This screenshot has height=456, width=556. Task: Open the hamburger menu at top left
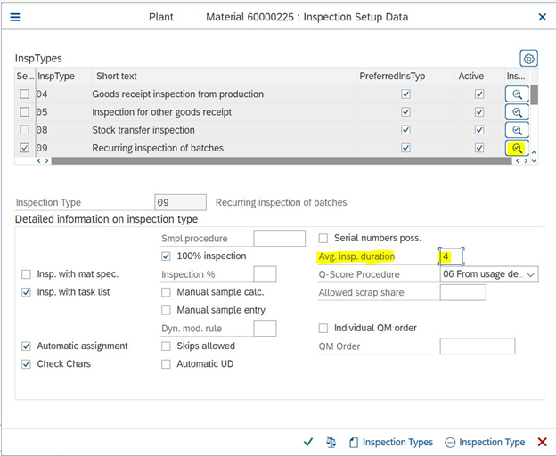15,17
